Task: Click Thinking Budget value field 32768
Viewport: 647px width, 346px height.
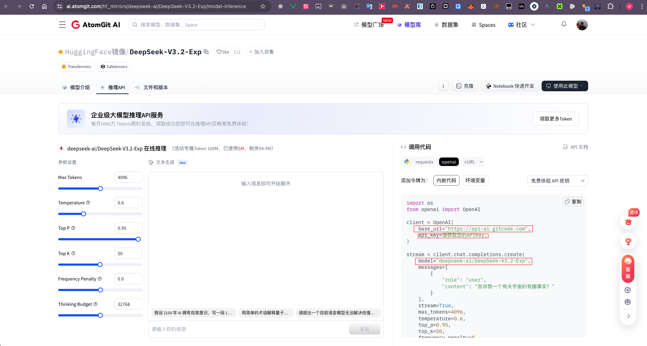Action: pos(129,304)
